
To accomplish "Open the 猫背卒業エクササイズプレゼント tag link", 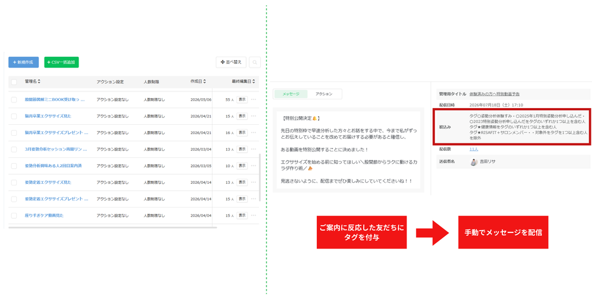I will 56,133.
